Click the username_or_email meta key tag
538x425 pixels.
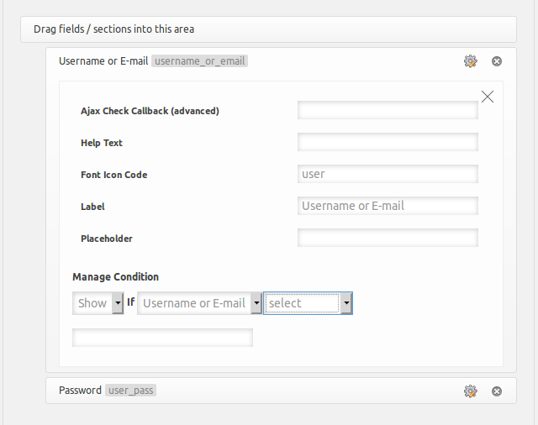(200, 61)
